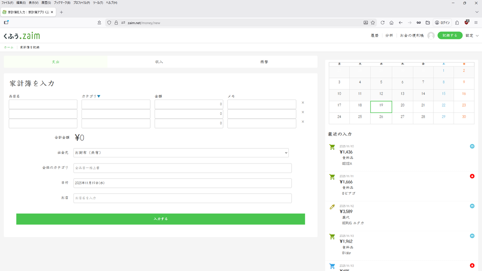
Task: Open a new browser tab with plus
Action: point(61,12)
